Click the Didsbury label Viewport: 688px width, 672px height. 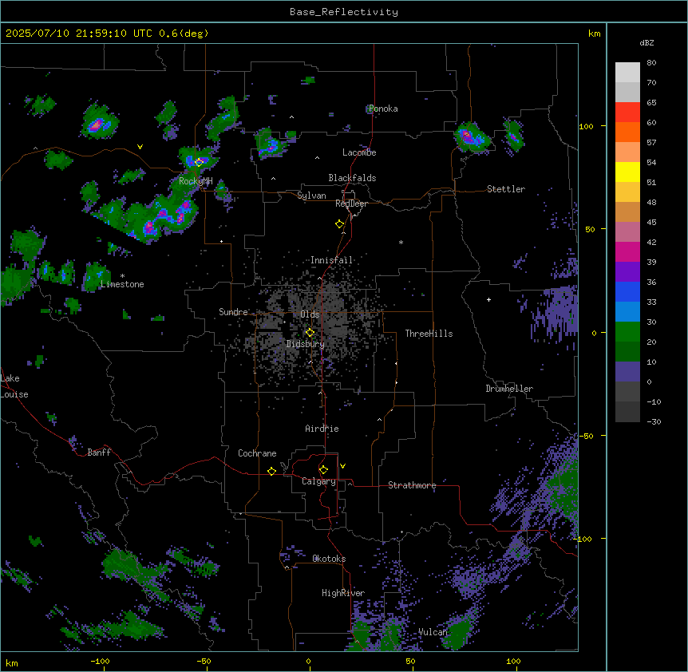pos(306,344)
